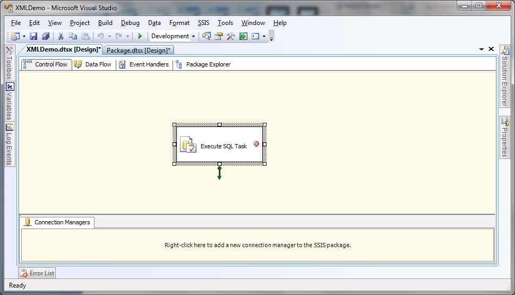
Task: Open the Project menu
Action: pos(80,23)
